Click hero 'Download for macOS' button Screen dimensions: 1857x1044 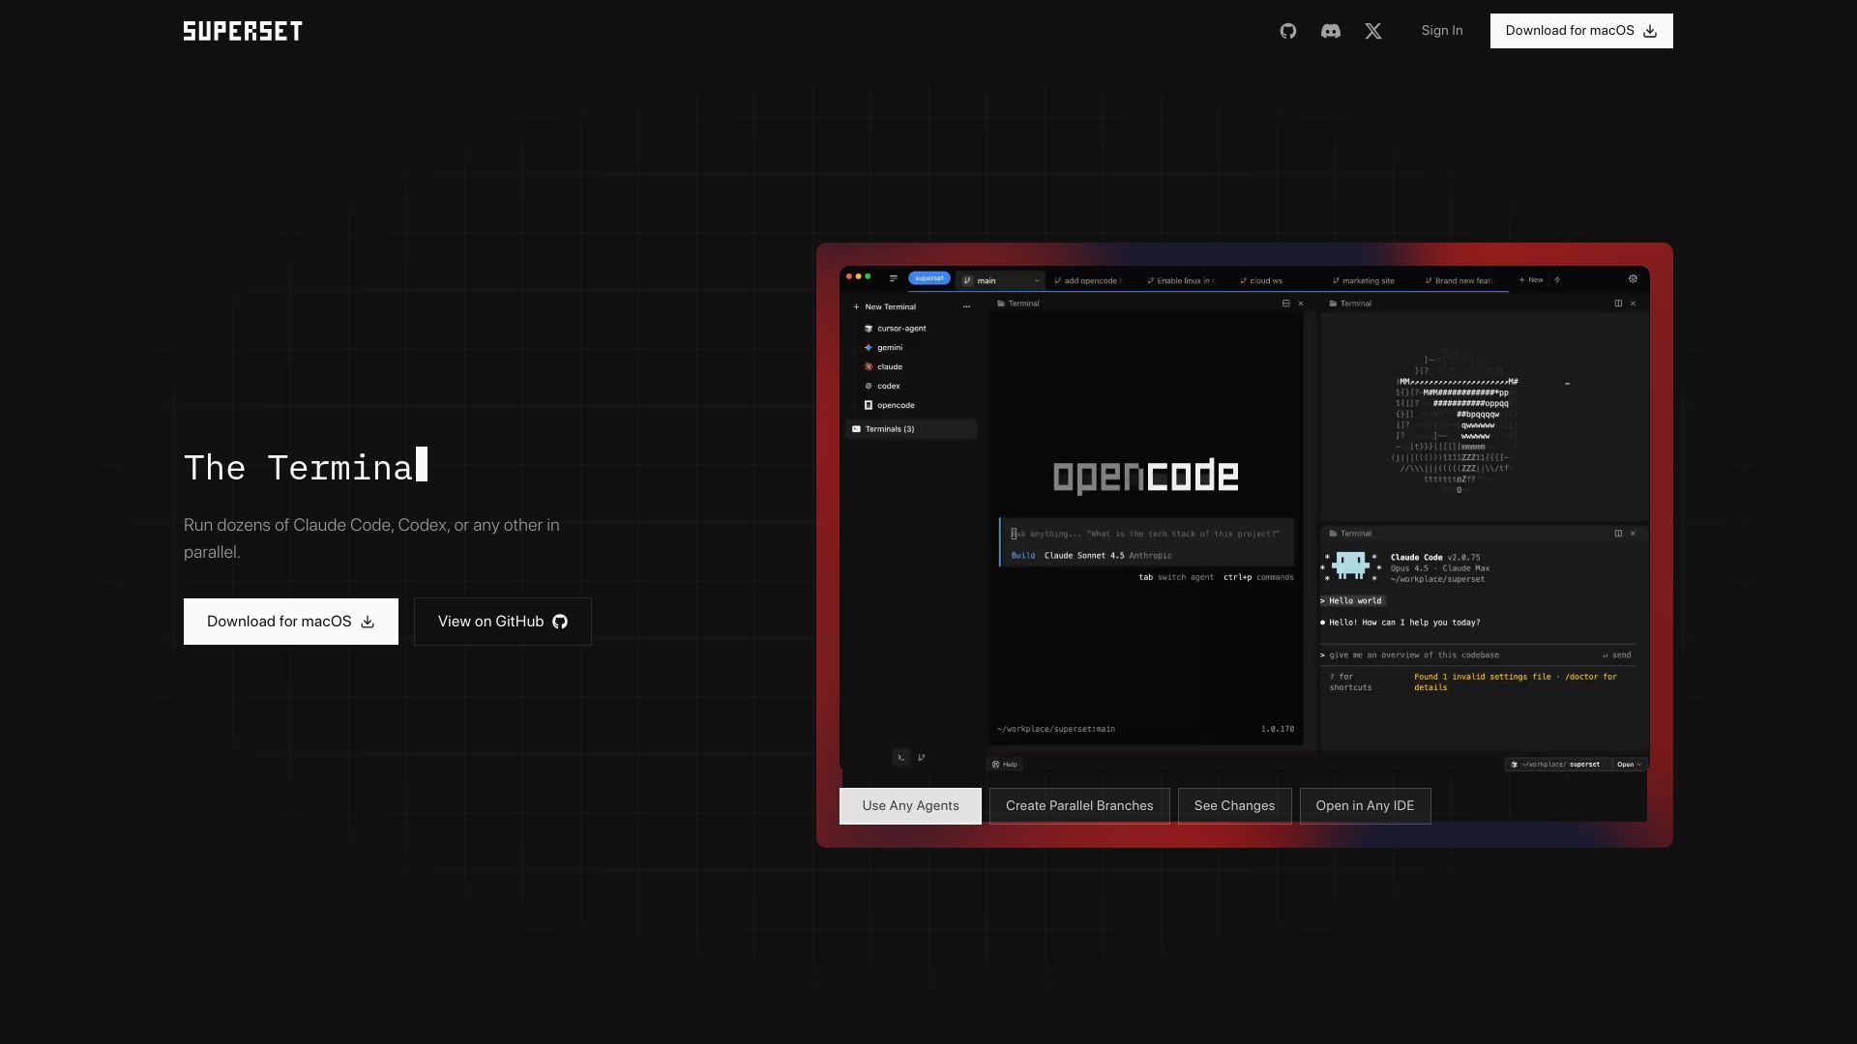click(291, 622)
